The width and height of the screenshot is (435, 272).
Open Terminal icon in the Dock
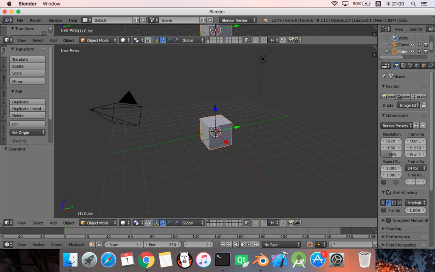pos(223,260)
